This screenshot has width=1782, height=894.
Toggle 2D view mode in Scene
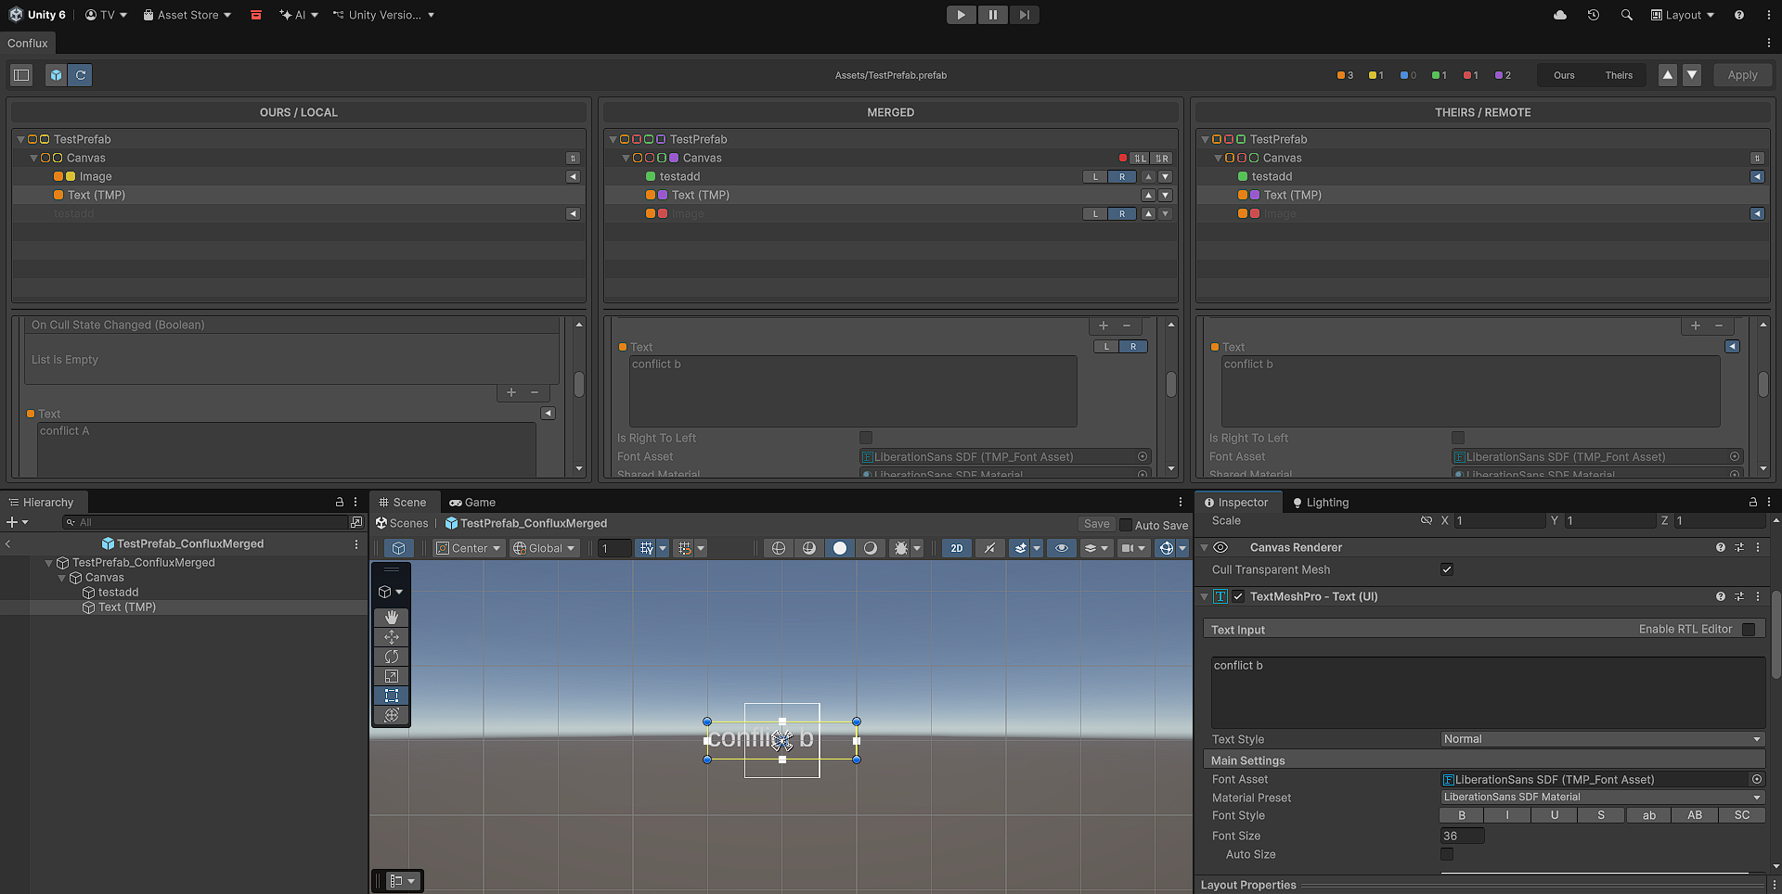click(956, 548)
